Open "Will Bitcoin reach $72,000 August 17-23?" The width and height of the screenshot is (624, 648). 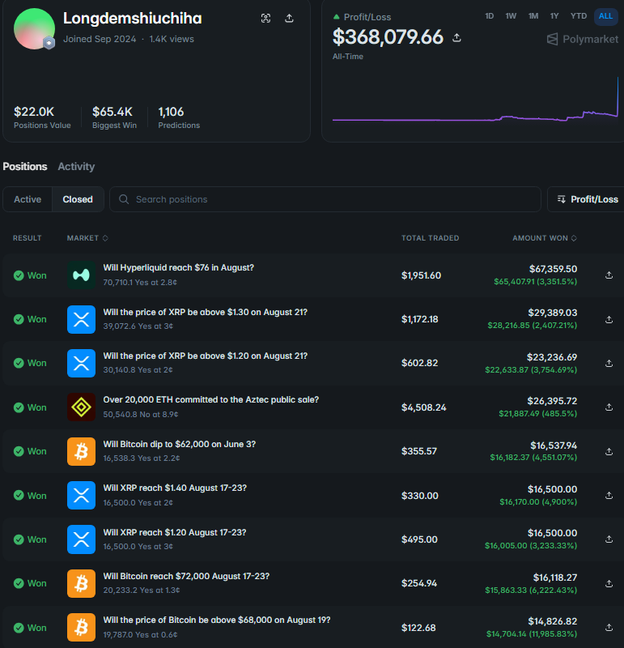(186, 576)
